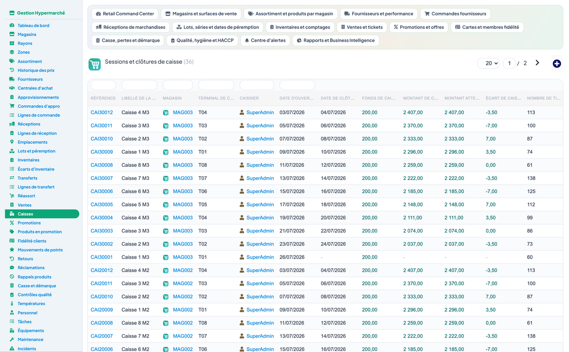
Task: Click MAG003 link in CAI30010 row
Action: (183, 139)
